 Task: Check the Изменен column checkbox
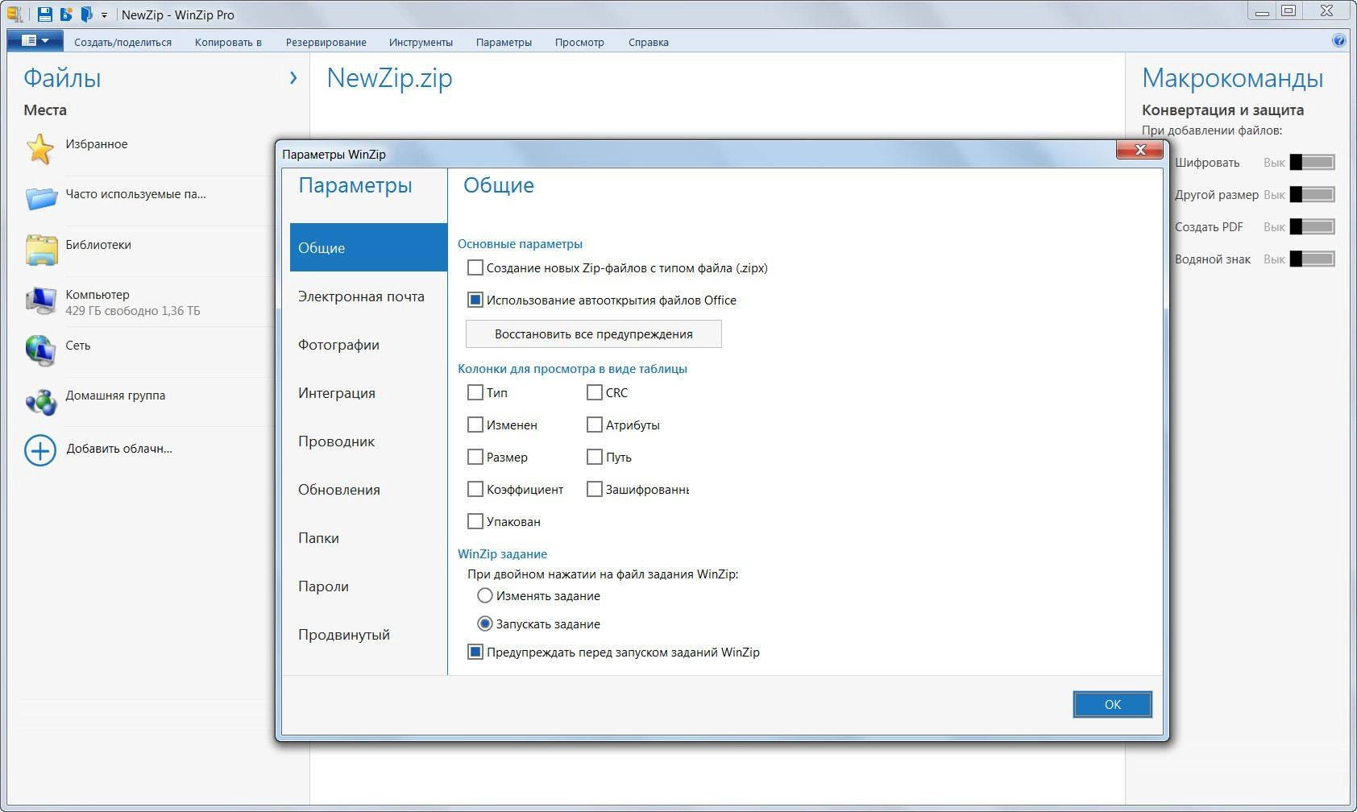coord(475,425)
